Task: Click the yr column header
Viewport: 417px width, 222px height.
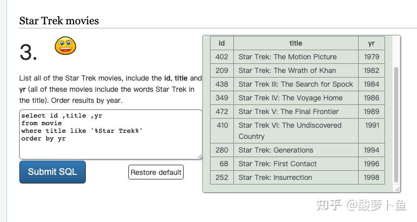Action: [371, 43]
